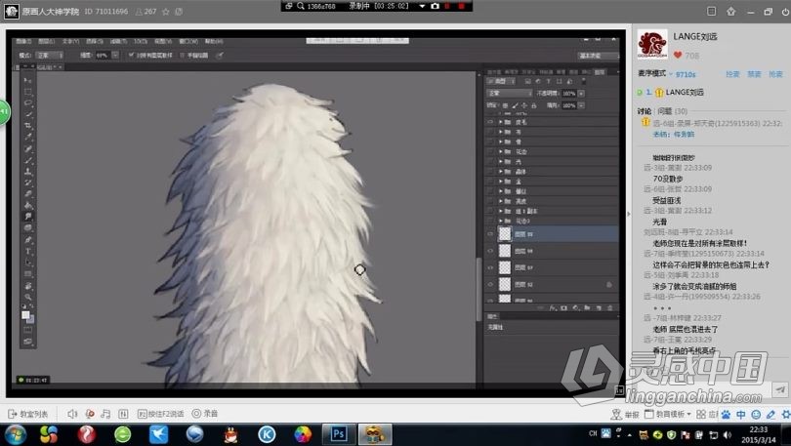Viewport: 791px width, 446px height.
Task: Click the Quick Mask mode icon
Action: 27,330
